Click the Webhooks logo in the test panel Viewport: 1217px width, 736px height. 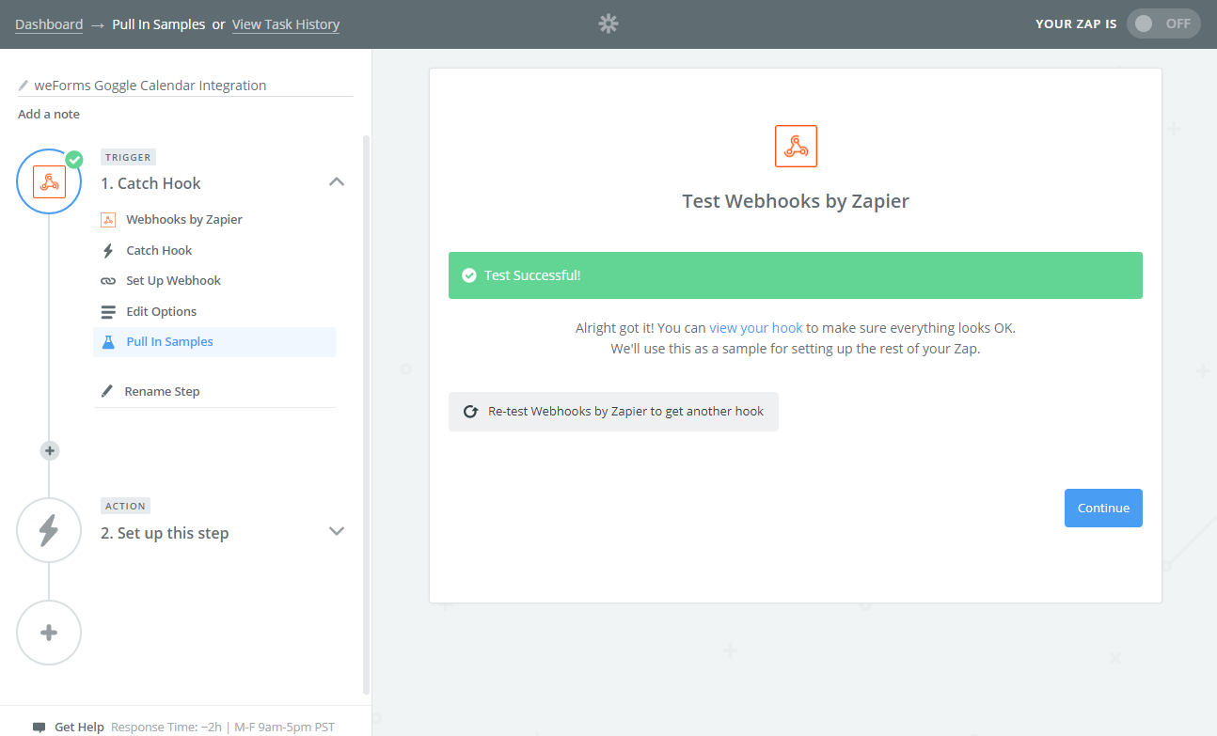796,146
